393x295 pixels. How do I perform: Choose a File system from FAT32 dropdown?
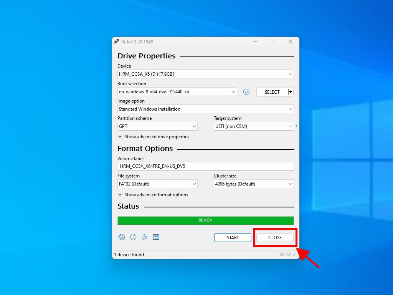pyautogui.click(x=157, y=184)
